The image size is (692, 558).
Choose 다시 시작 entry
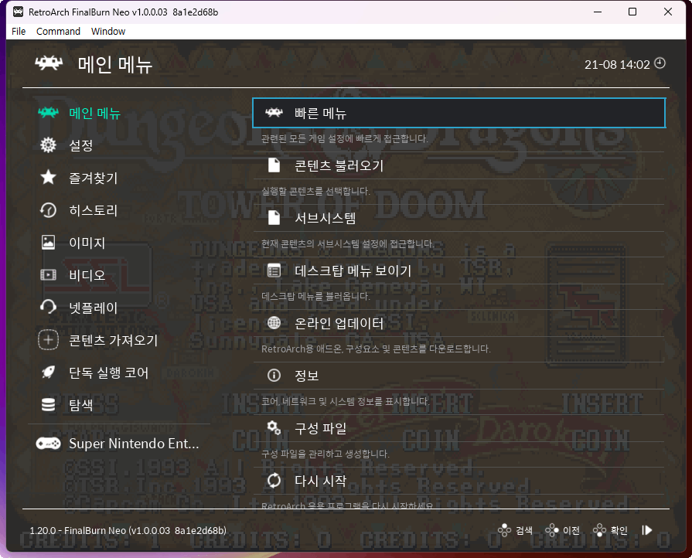[x=459, y=481]
